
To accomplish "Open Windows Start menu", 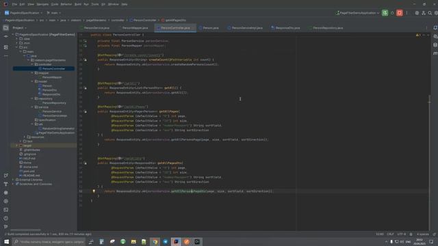I will [6, 242].
